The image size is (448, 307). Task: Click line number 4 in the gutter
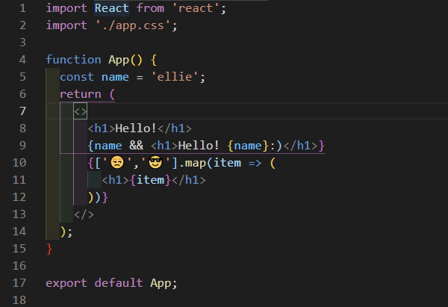(22, 60)
